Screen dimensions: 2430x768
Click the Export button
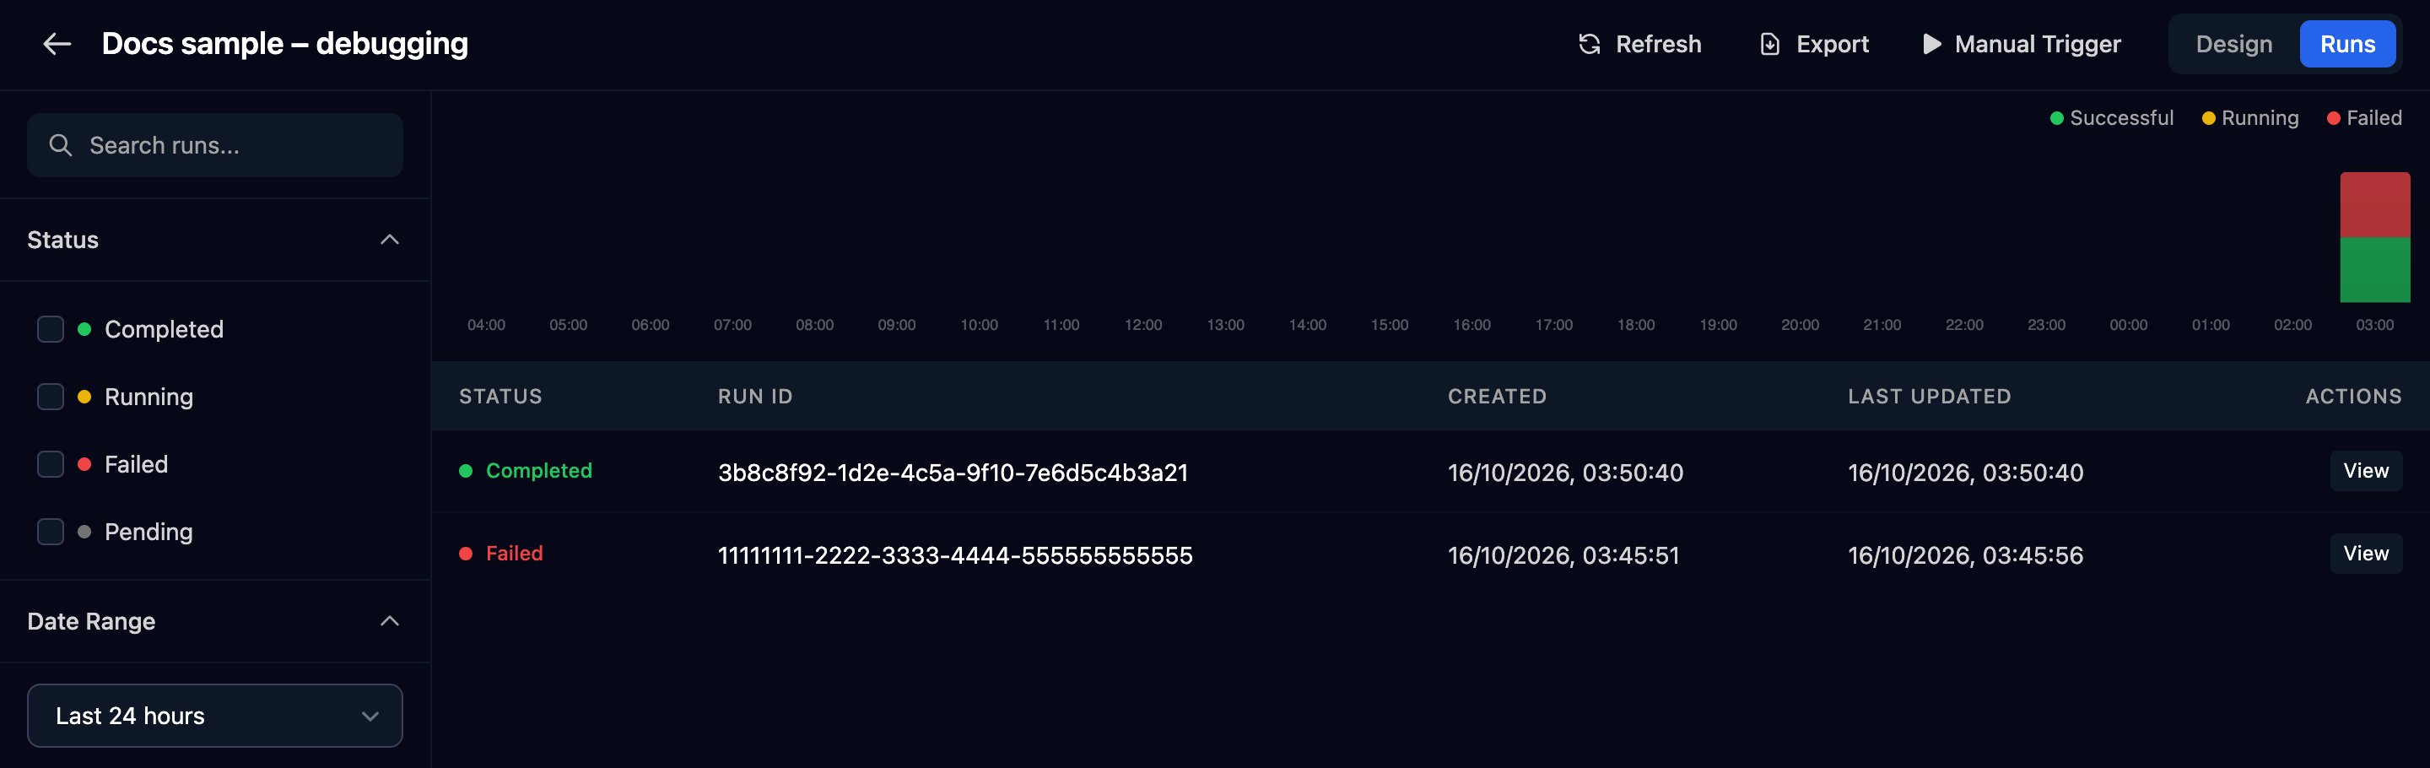(x=1814, y=45)
